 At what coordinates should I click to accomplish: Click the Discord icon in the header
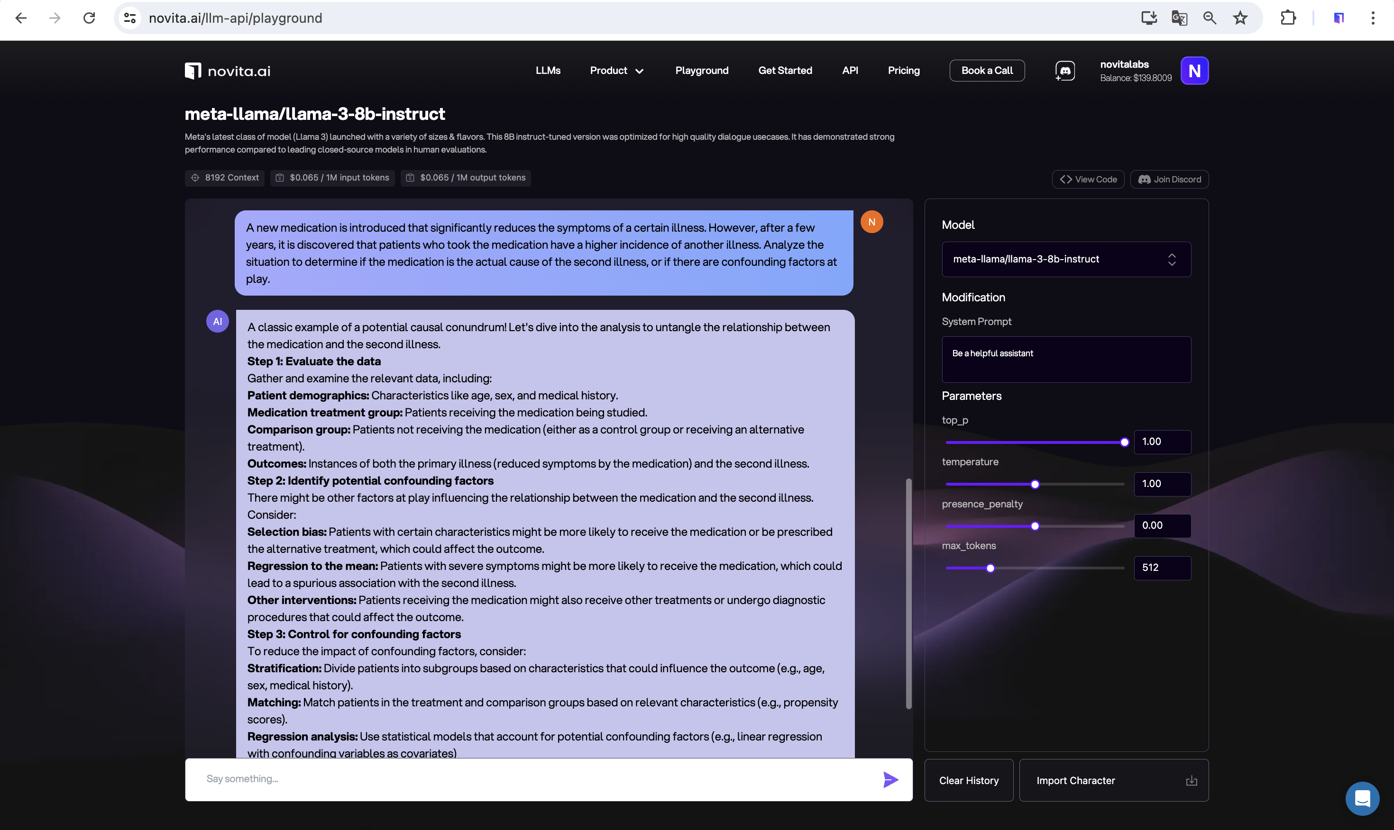click(x=1065, y=71)
